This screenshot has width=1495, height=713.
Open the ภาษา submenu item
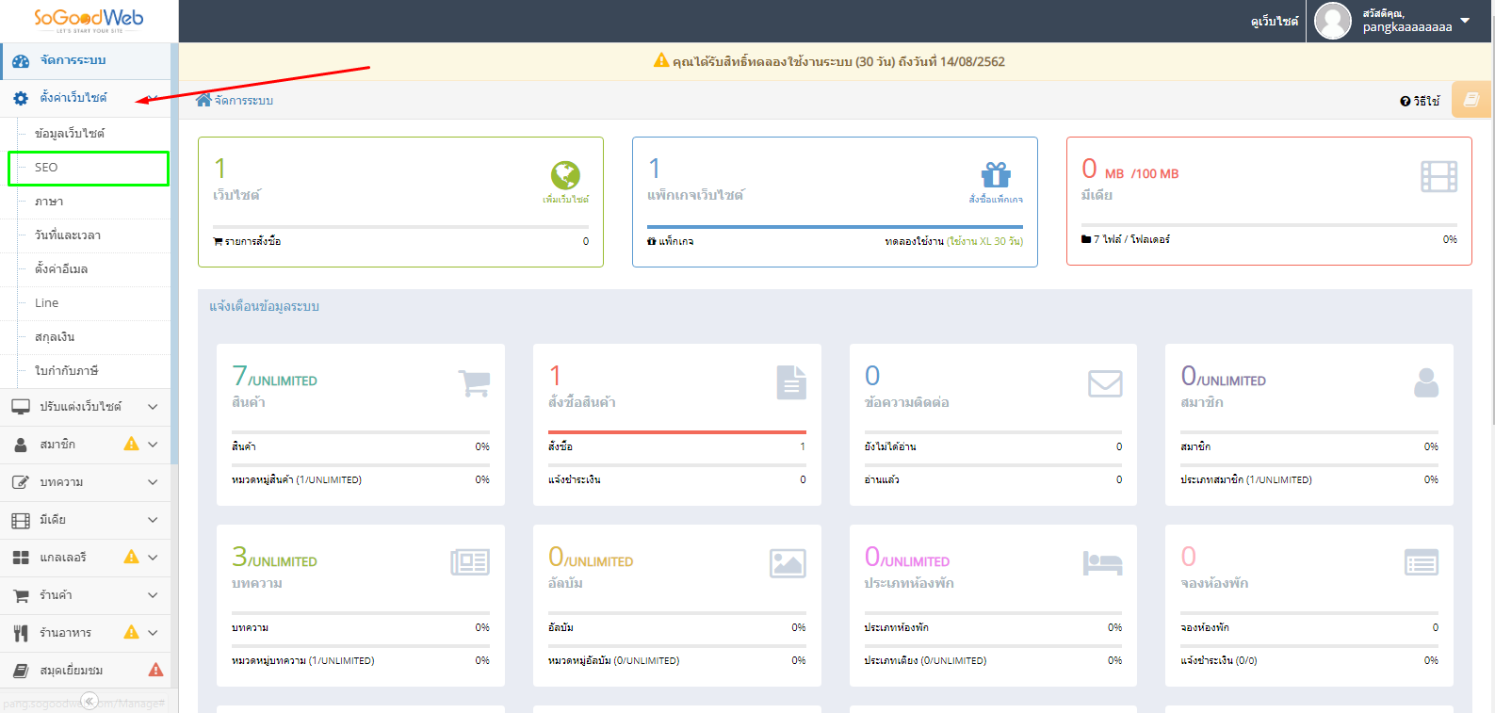49,202
